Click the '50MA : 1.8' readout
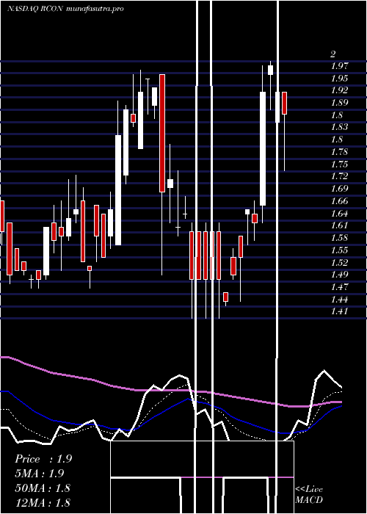The height and width of the screenshot is (514, 367). (x=43, y=488)
